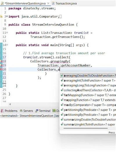Open the Terminal view tab
Viewport: 116px width, 152px height.
coord(43,111)
